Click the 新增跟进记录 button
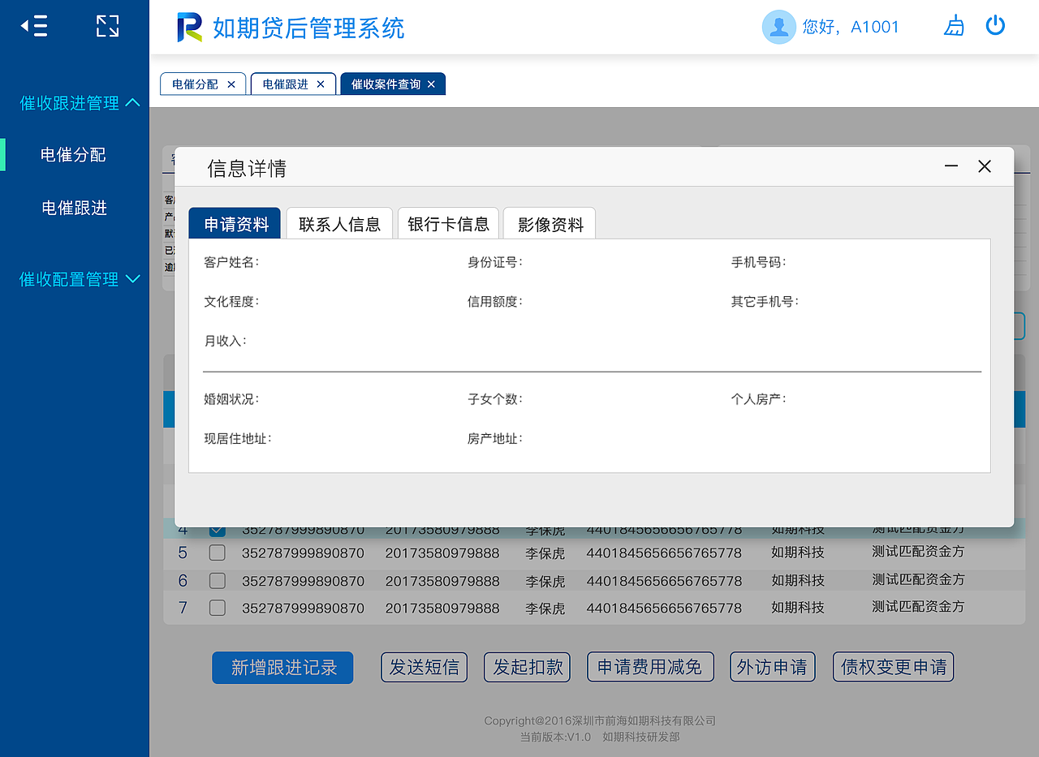1039x757 pixels. point(282,666)
